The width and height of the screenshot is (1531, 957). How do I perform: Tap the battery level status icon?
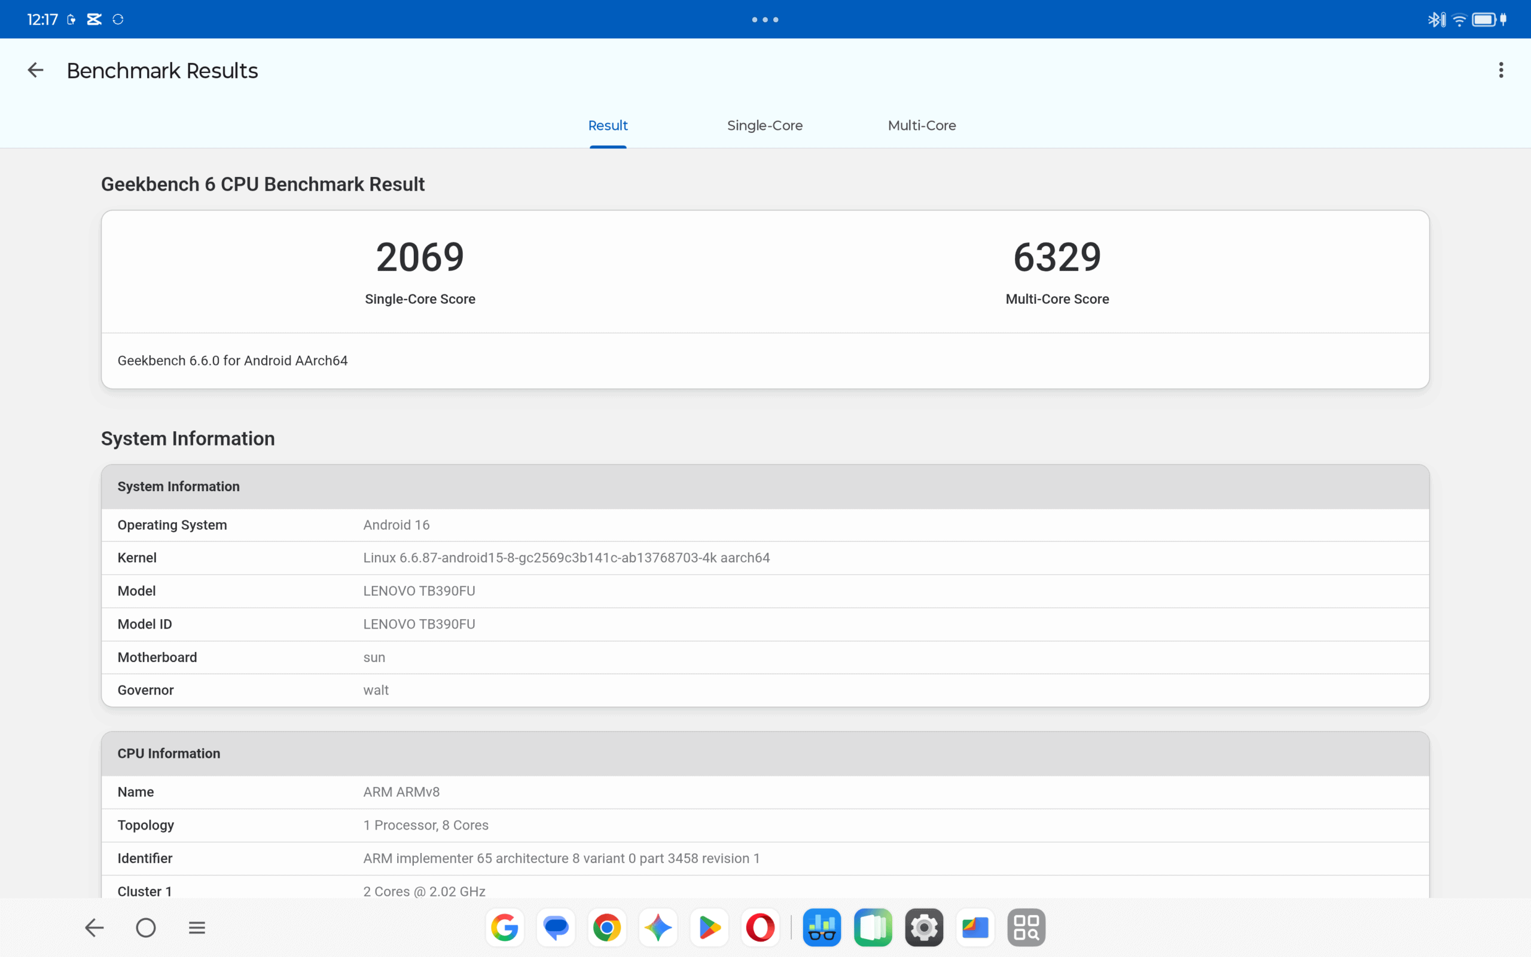click(1484, 20)
